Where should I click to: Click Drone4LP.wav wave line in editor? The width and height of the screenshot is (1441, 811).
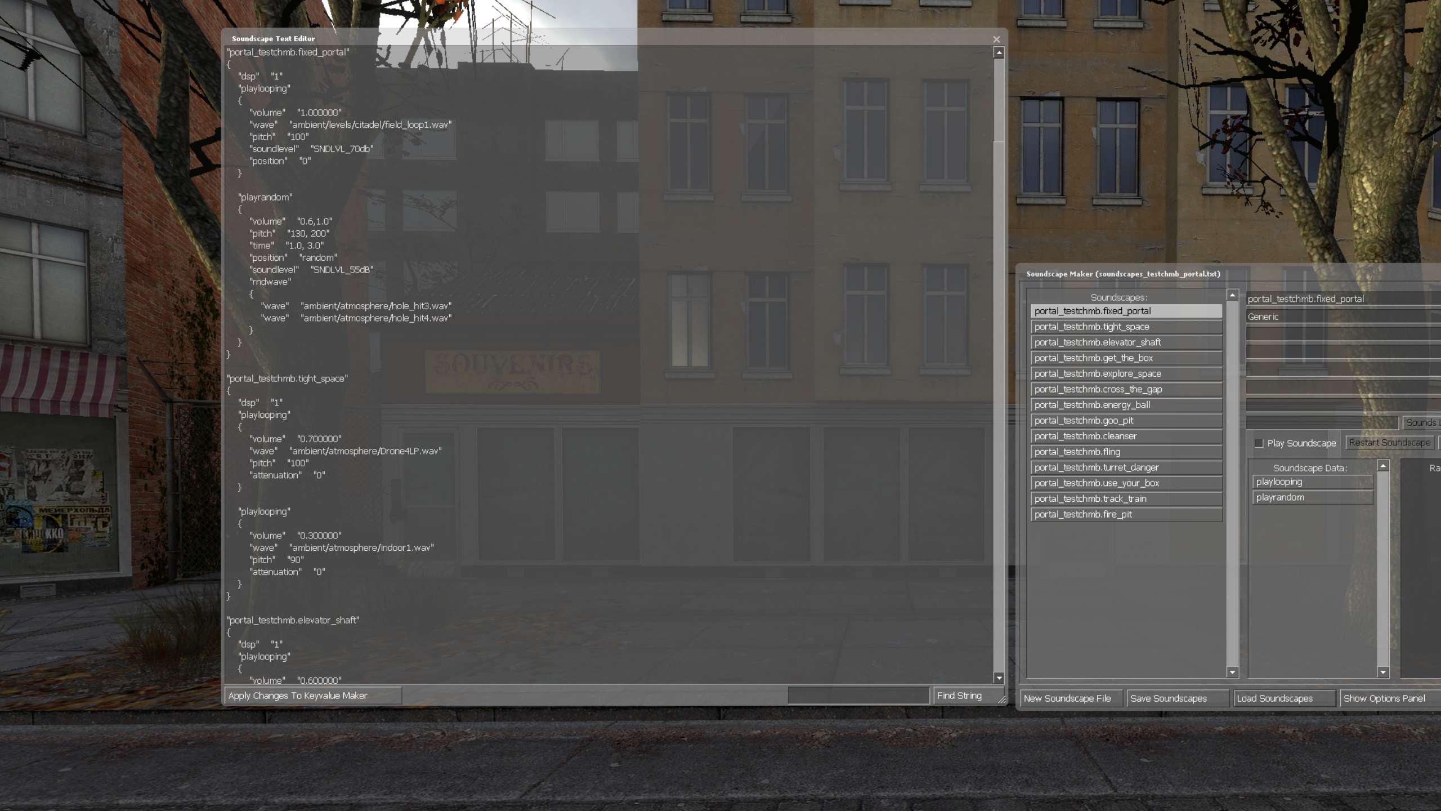[x=346, y=451]
